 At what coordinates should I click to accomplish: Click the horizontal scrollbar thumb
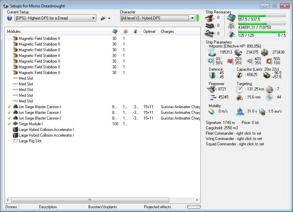pos(90,200)
